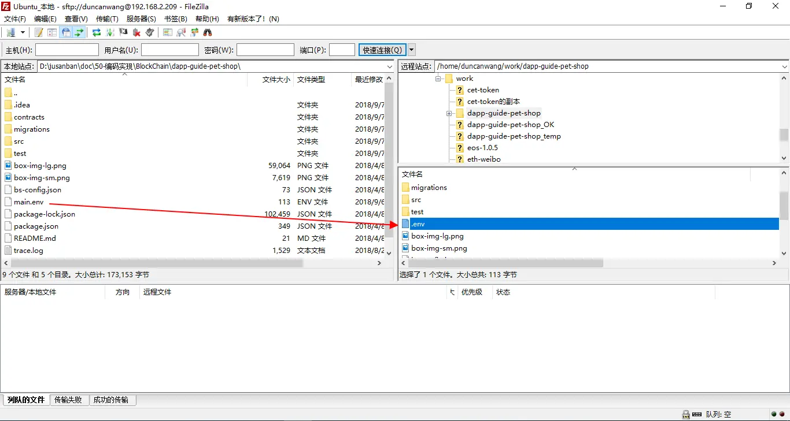Select cet-token in remote tree
Viewport: 790px width, 421px height.
(483, 90)
